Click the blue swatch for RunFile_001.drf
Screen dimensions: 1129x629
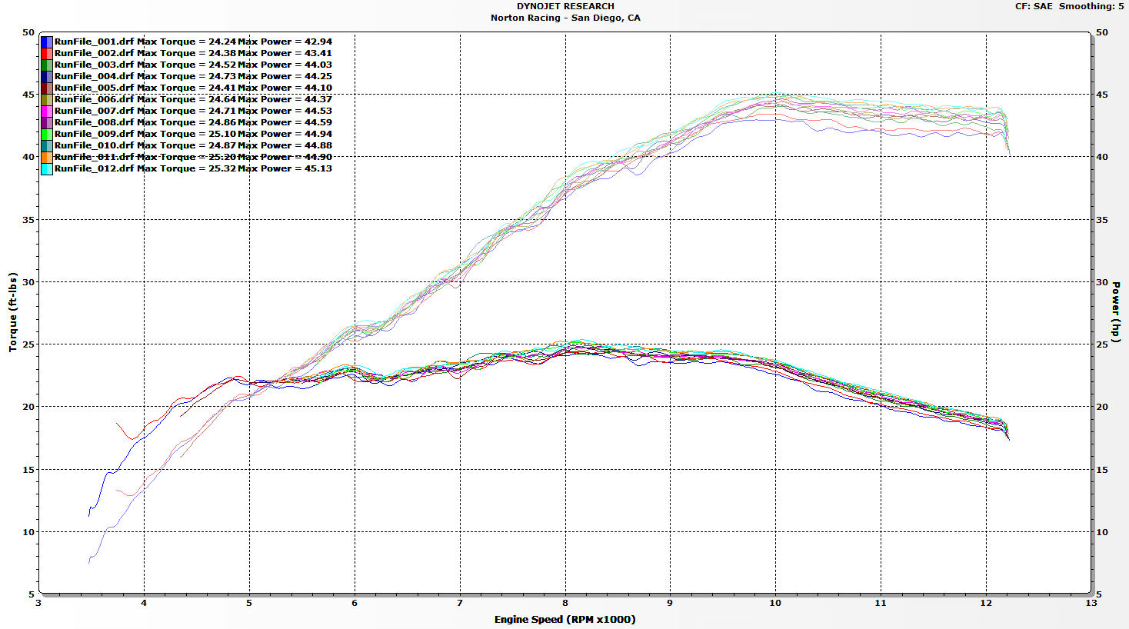(x=47, y=42)
